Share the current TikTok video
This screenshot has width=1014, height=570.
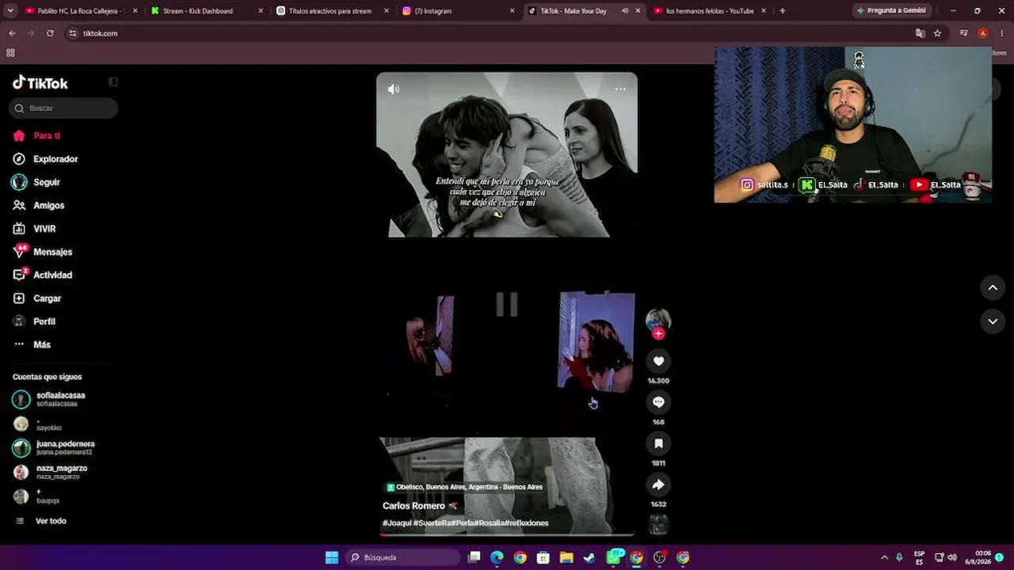(658, 484)
